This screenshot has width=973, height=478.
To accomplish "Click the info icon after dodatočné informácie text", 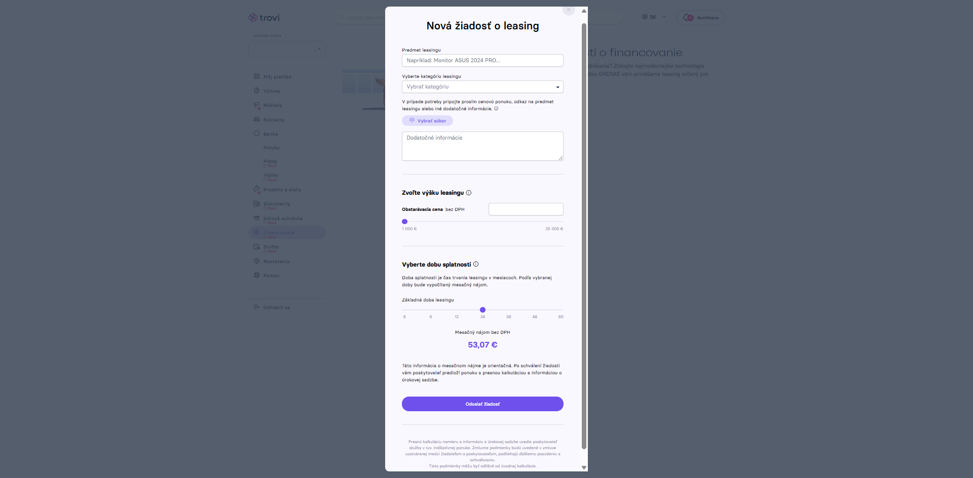I will [496, 108].
